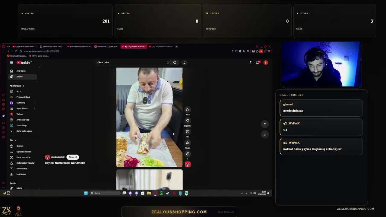The width and height of the screenshot is (386, 217).
Task: Click the YouTube logo
Action: point(23,63)
